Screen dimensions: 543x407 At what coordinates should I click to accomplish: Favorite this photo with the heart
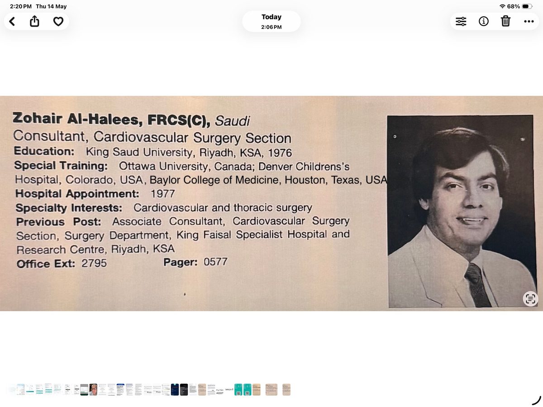click(x=58, y=21)
